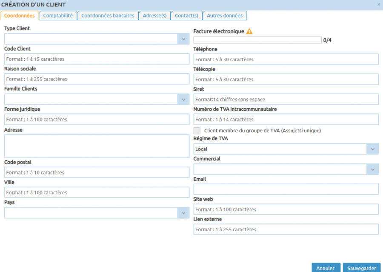Image resolution: width=383 pixels, height=272 pixels.
Task: Click the Téléphone input field
Action: [x=286, y=59]
